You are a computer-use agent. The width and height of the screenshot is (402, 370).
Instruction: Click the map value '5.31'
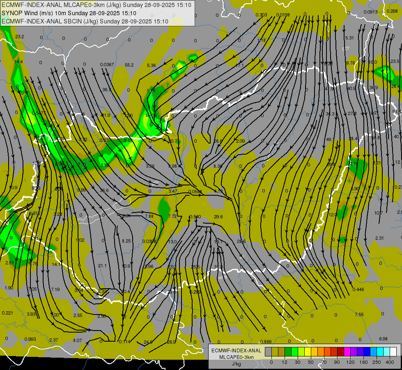click(349, 38)
